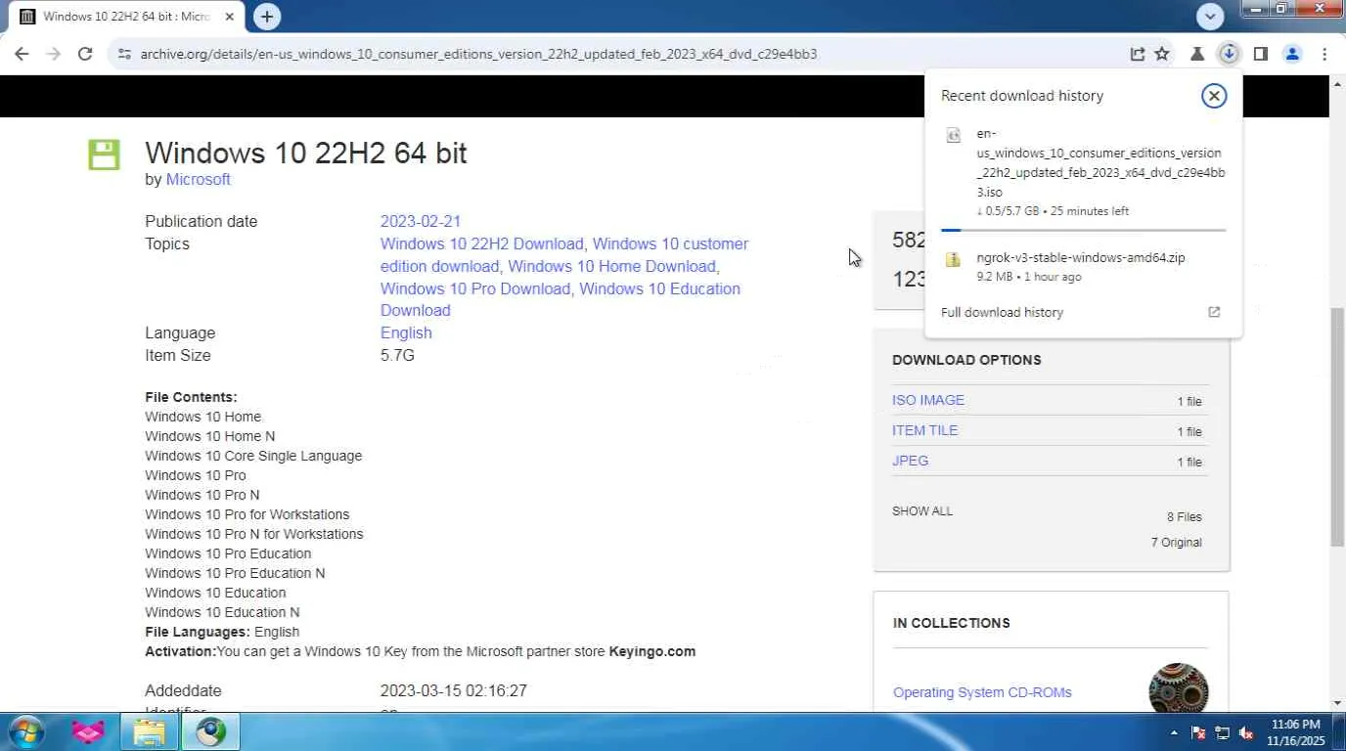
Task: Open Full download history external icon
Action: [1214, 312]
